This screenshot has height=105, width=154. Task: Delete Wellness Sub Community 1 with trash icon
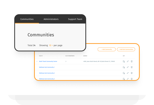[132, 67]
